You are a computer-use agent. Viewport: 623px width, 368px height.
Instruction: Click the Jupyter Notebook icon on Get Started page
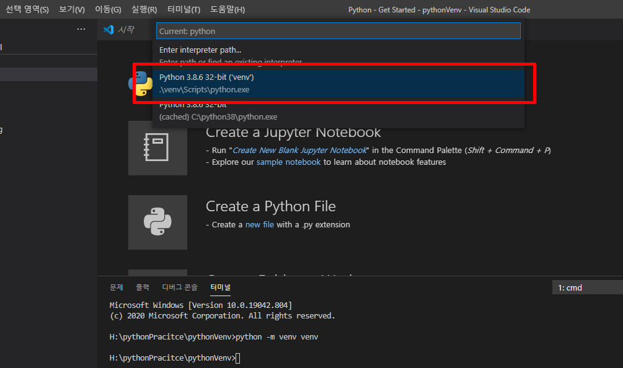(x=157, y=148)
